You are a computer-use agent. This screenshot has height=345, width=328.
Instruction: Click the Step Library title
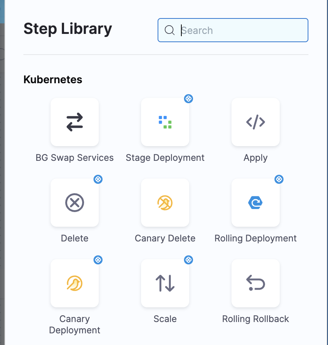68,29
